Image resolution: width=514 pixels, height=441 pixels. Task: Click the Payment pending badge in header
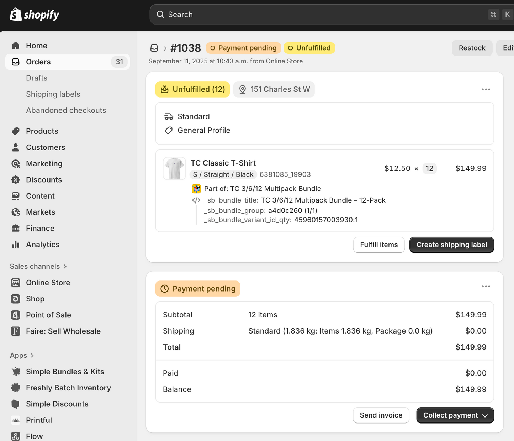pyautogui.click(x=244, y=48)
